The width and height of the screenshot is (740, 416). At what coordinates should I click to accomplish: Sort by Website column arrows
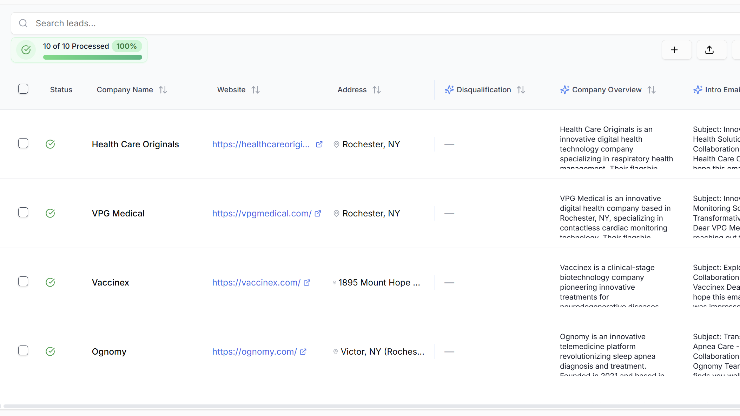click(255, 90)
